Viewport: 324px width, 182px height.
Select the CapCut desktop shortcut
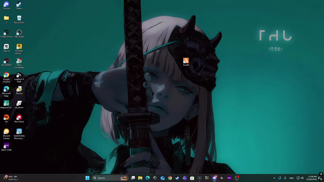pos(6,48)
